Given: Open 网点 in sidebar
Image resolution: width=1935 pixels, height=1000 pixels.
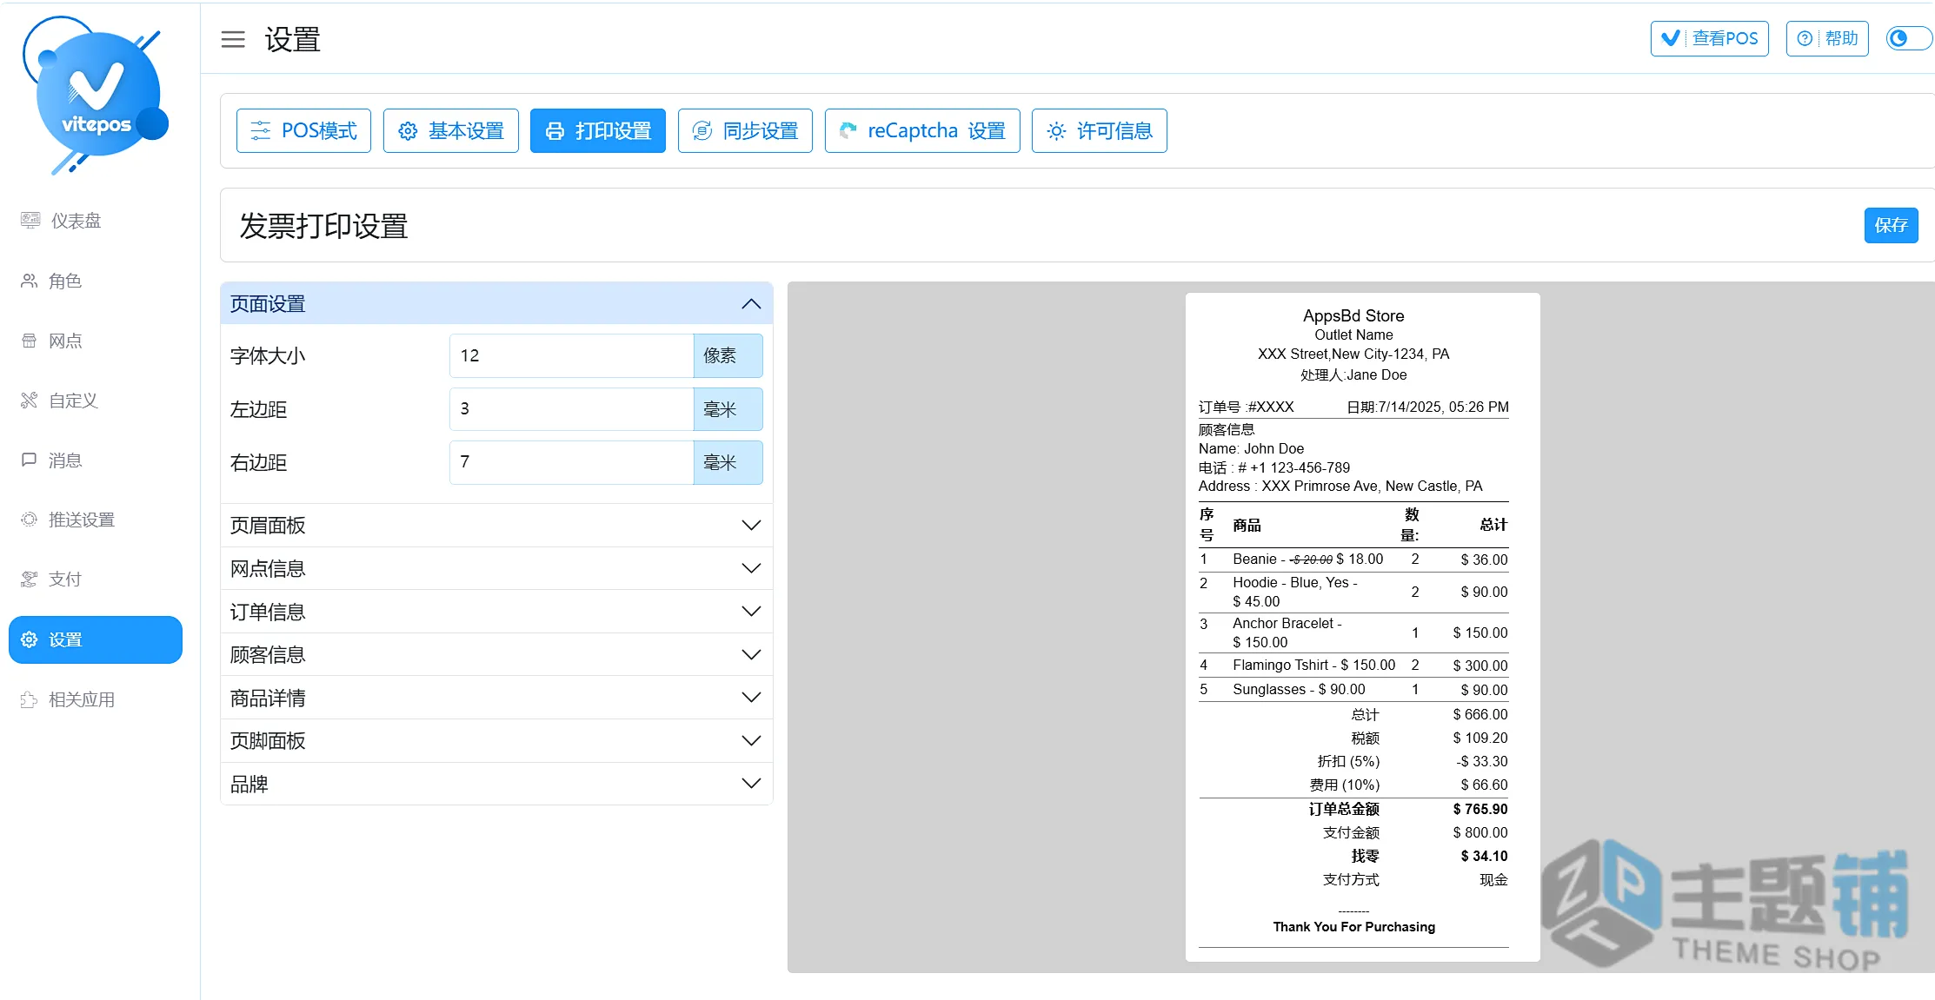Looking at the screenshot, I should coord(96,341).
